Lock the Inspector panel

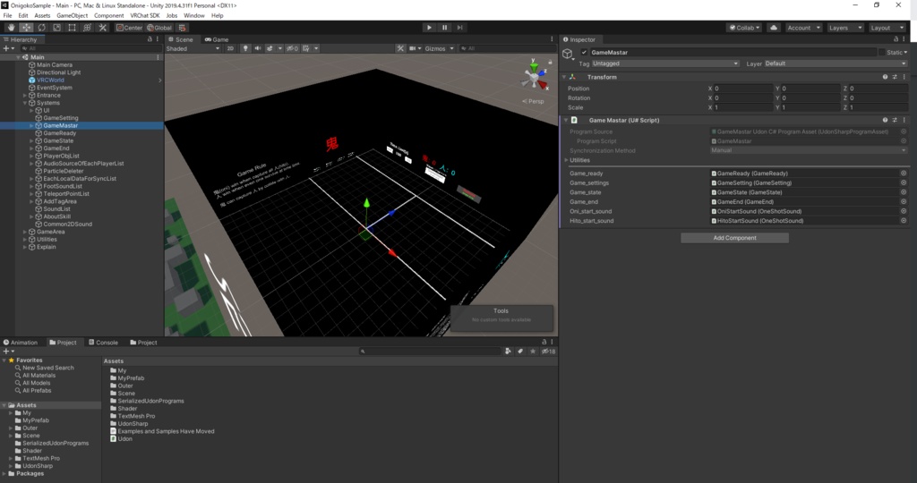[896, 39]
